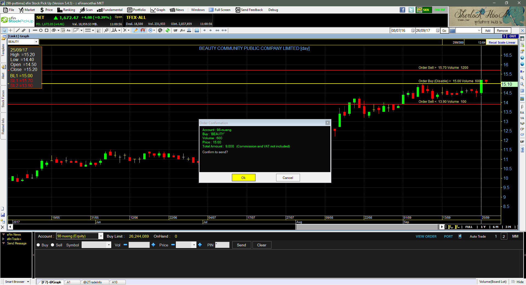Switch to the @i2TradeInfo tab
Screen dimensions: 526x285
pyautogui.click(x=92, y=282)
